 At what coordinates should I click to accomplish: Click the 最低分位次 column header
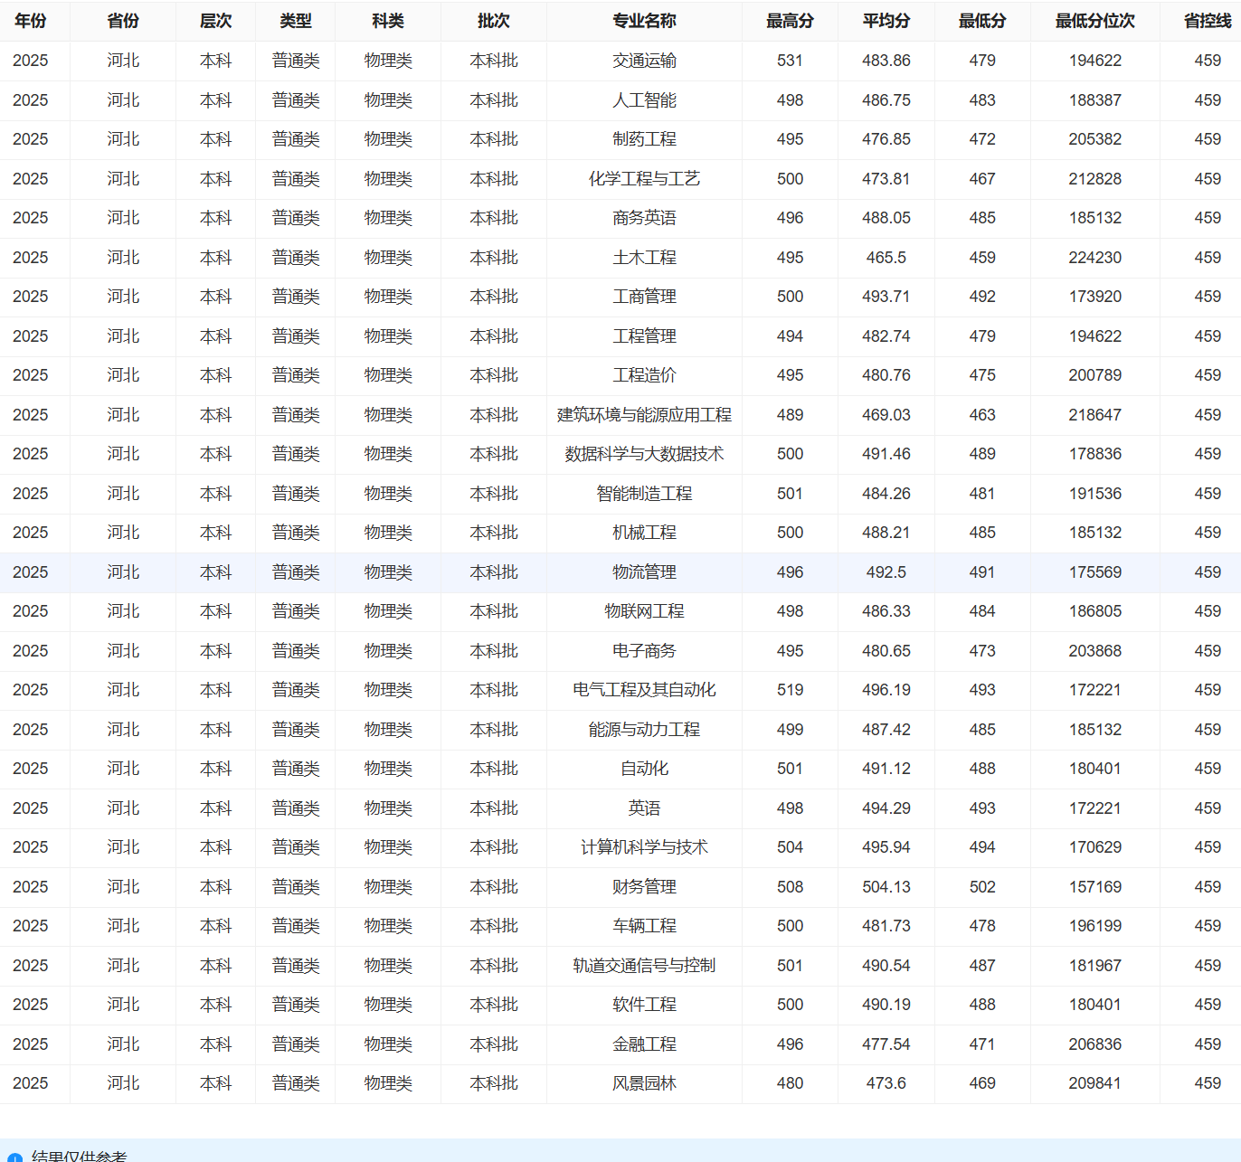1094,21
